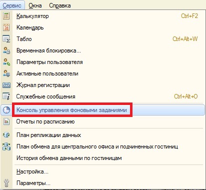Select the Табло menu entry
The width and height of the screenshot is (206, 190).
[103, 39]
